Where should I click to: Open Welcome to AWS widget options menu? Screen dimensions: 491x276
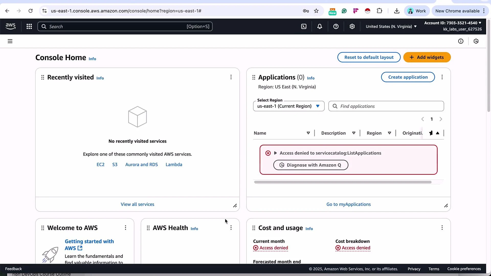126,228
